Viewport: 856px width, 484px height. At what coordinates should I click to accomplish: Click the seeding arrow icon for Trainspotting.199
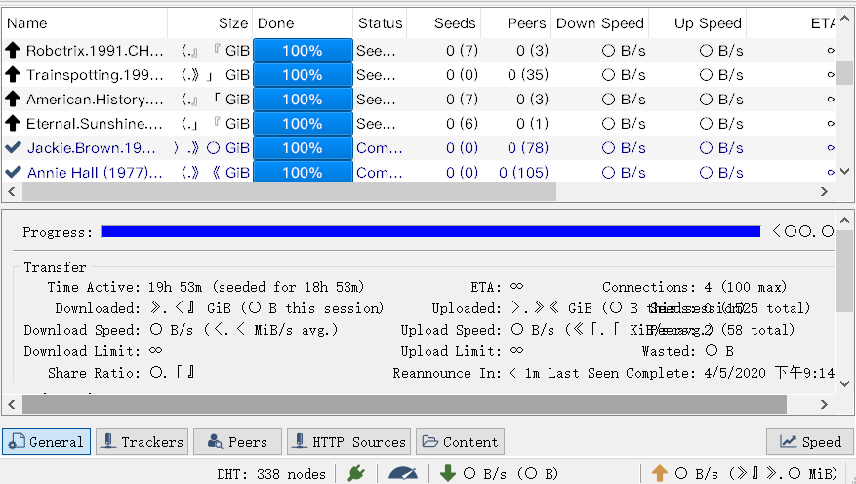13,75
